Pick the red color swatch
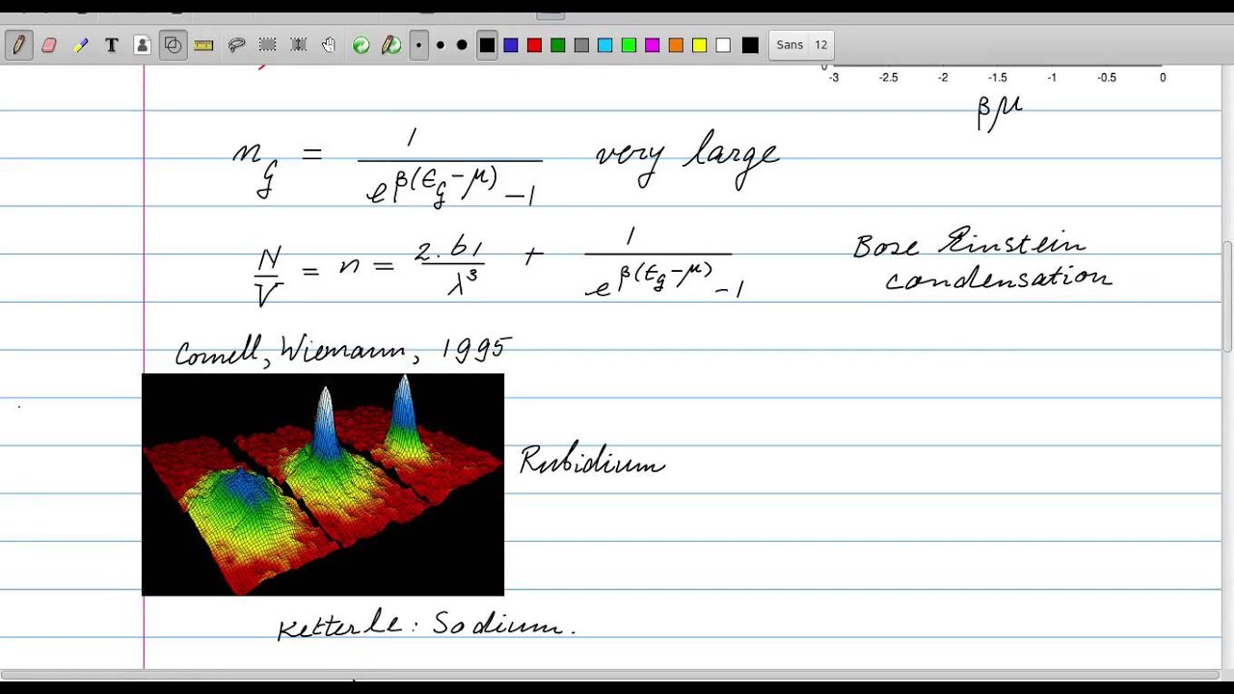 pos(534,45)
